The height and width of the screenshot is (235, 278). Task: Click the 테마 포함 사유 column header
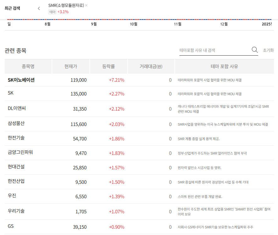click(224, 66)
